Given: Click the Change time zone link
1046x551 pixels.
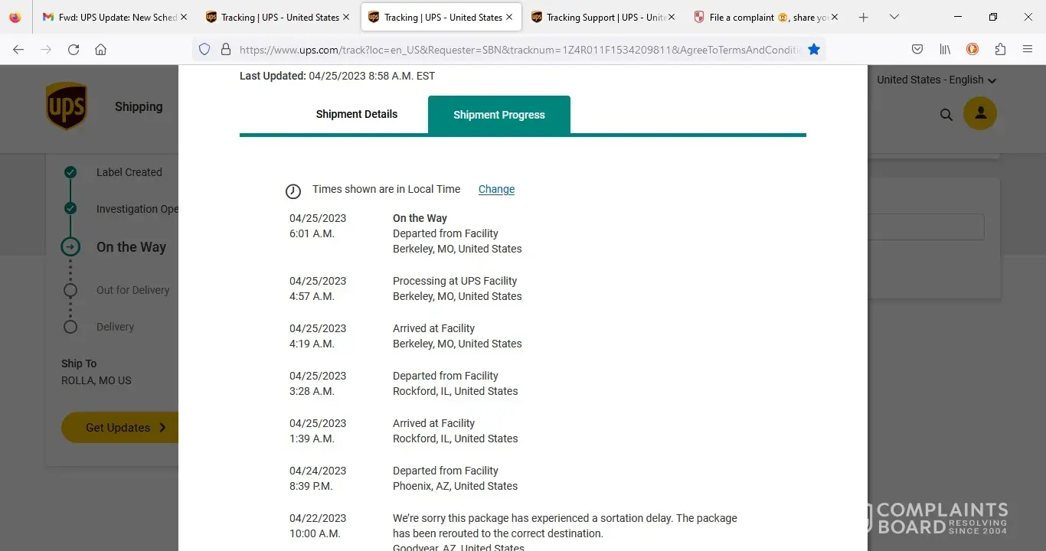Looking at the screenshot, I should (x=496, y=189).
